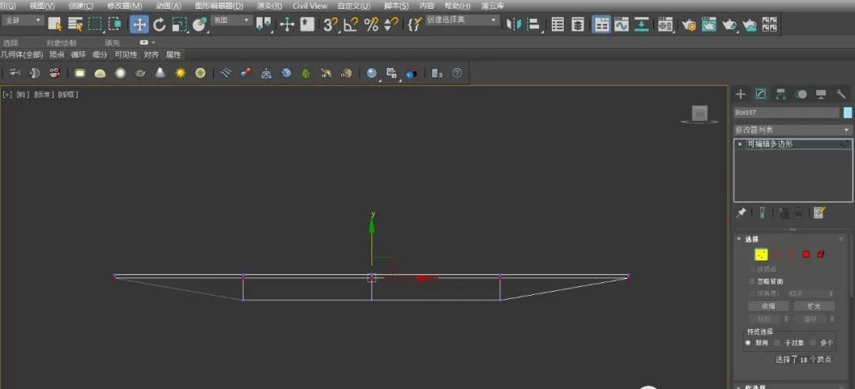Open the Create command panel tab

click(740, 94)
